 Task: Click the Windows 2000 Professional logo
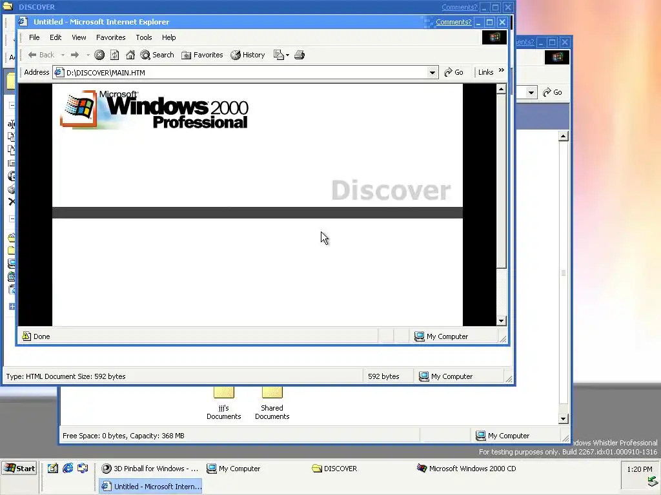pyautogui.click(x=154, y=109)
